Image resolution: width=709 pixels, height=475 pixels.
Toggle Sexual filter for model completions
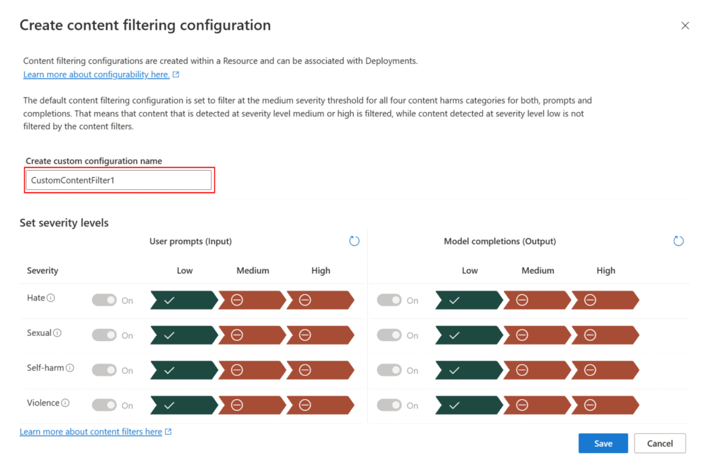click(x=389, y=335)
